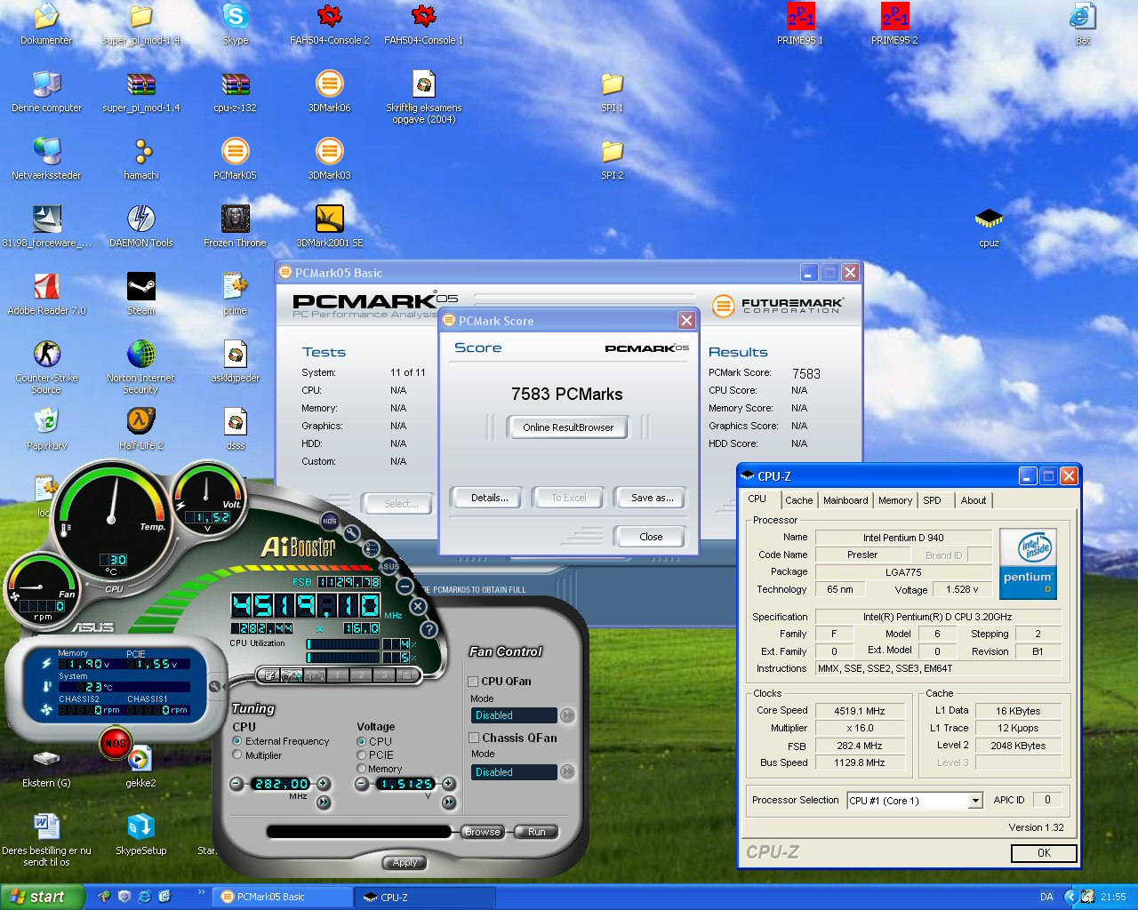Switch to About tab in CPU-Z
1138x910 pixels.
point(974,500)
